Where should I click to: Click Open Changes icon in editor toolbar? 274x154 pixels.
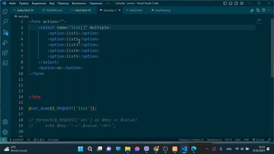pos(258,10)
